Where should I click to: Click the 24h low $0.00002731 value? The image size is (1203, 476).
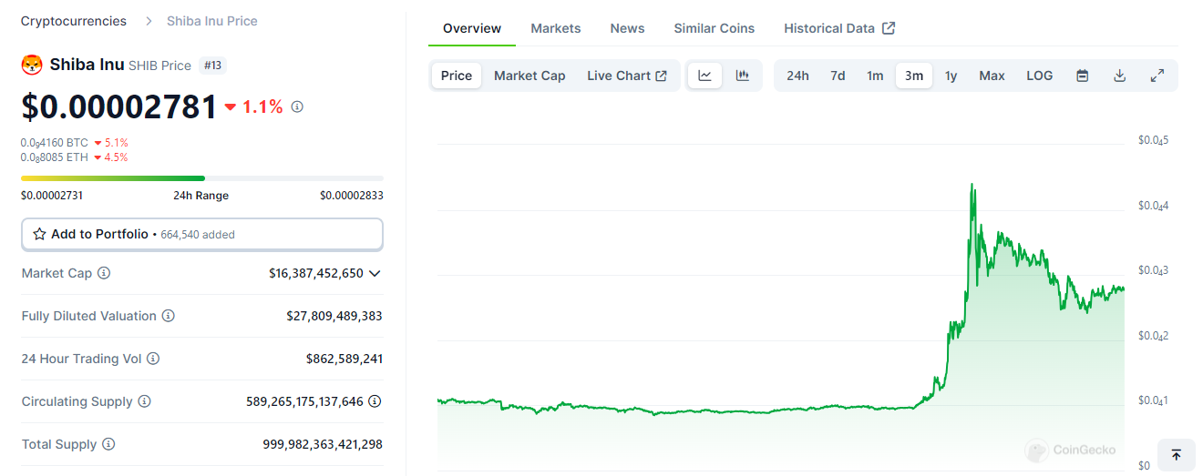[x=52, y=196]
